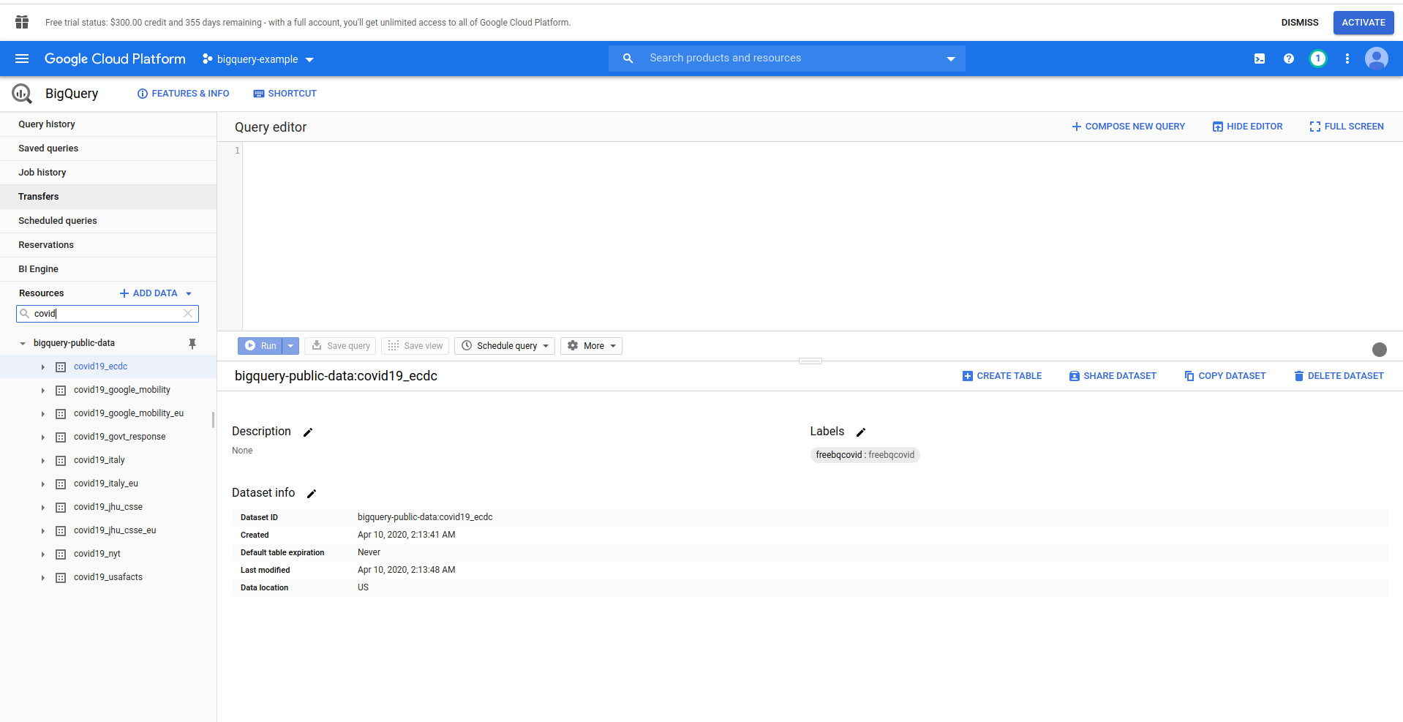The height and width of the screenshot is (722, 1403).
Task: Click SHARE DATASET
Action: point(1113,376)
